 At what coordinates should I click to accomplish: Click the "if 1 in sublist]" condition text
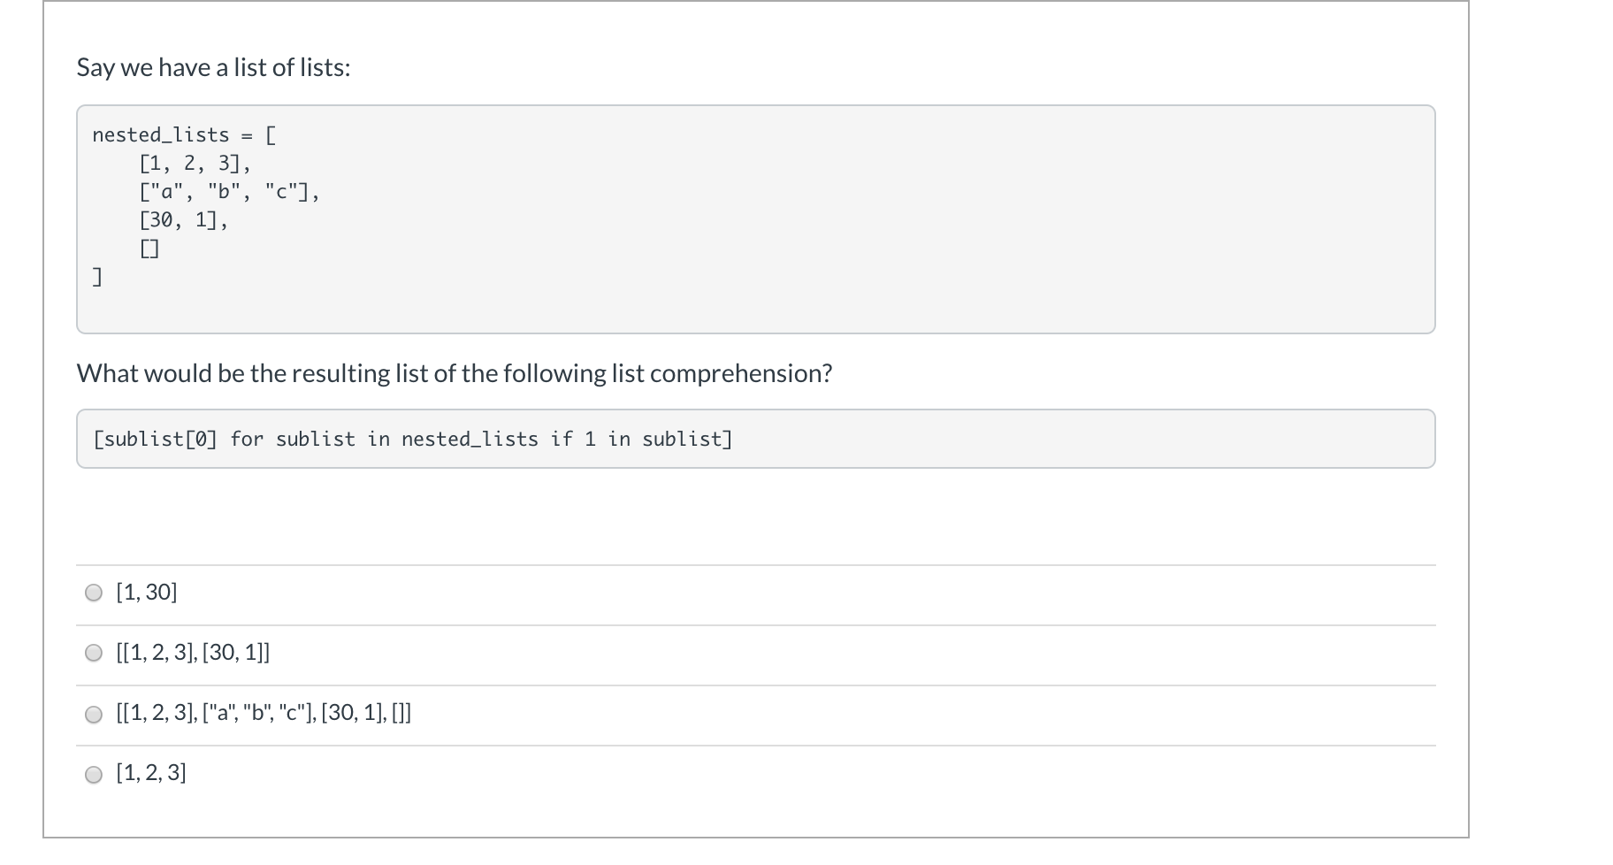point(641,440)
